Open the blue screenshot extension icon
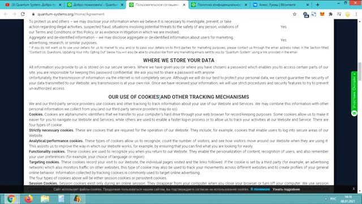 coord(314,14)
